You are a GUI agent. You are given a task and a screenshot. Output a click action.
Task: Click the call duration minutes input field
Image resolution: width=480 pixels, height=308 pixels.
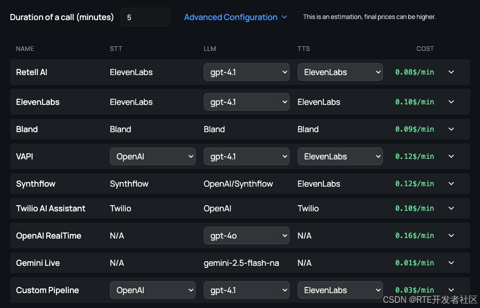145,17
